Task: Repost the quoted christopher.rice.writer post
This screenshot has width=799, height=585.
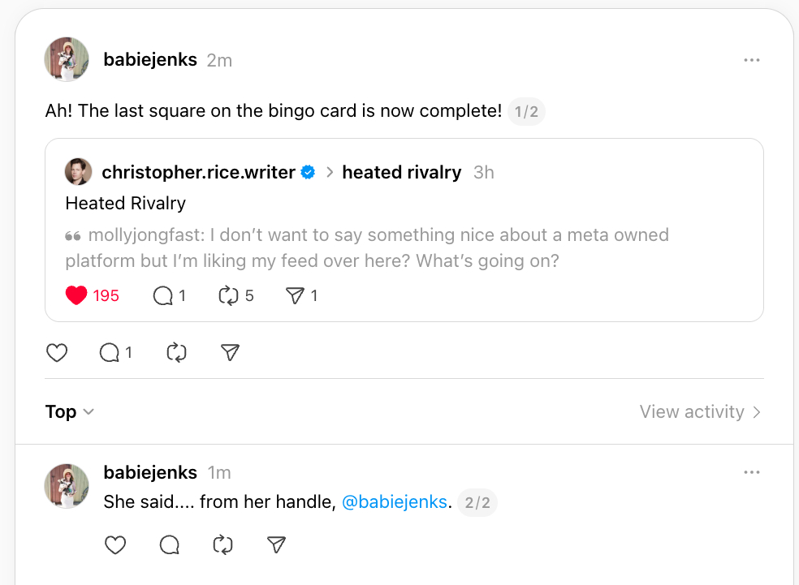Action: point(228,296)
